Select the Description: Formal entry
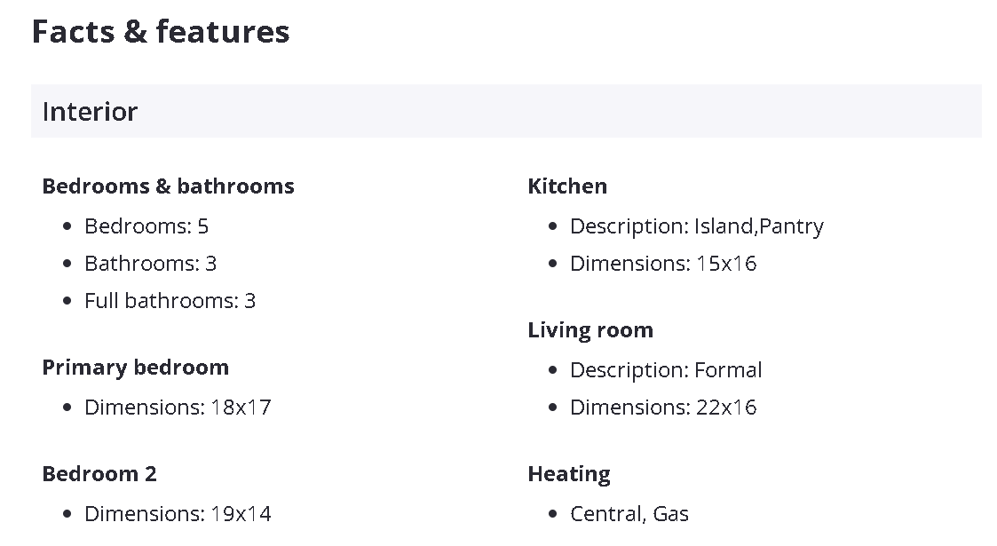 pyautogui.click(x=666, y=370)
